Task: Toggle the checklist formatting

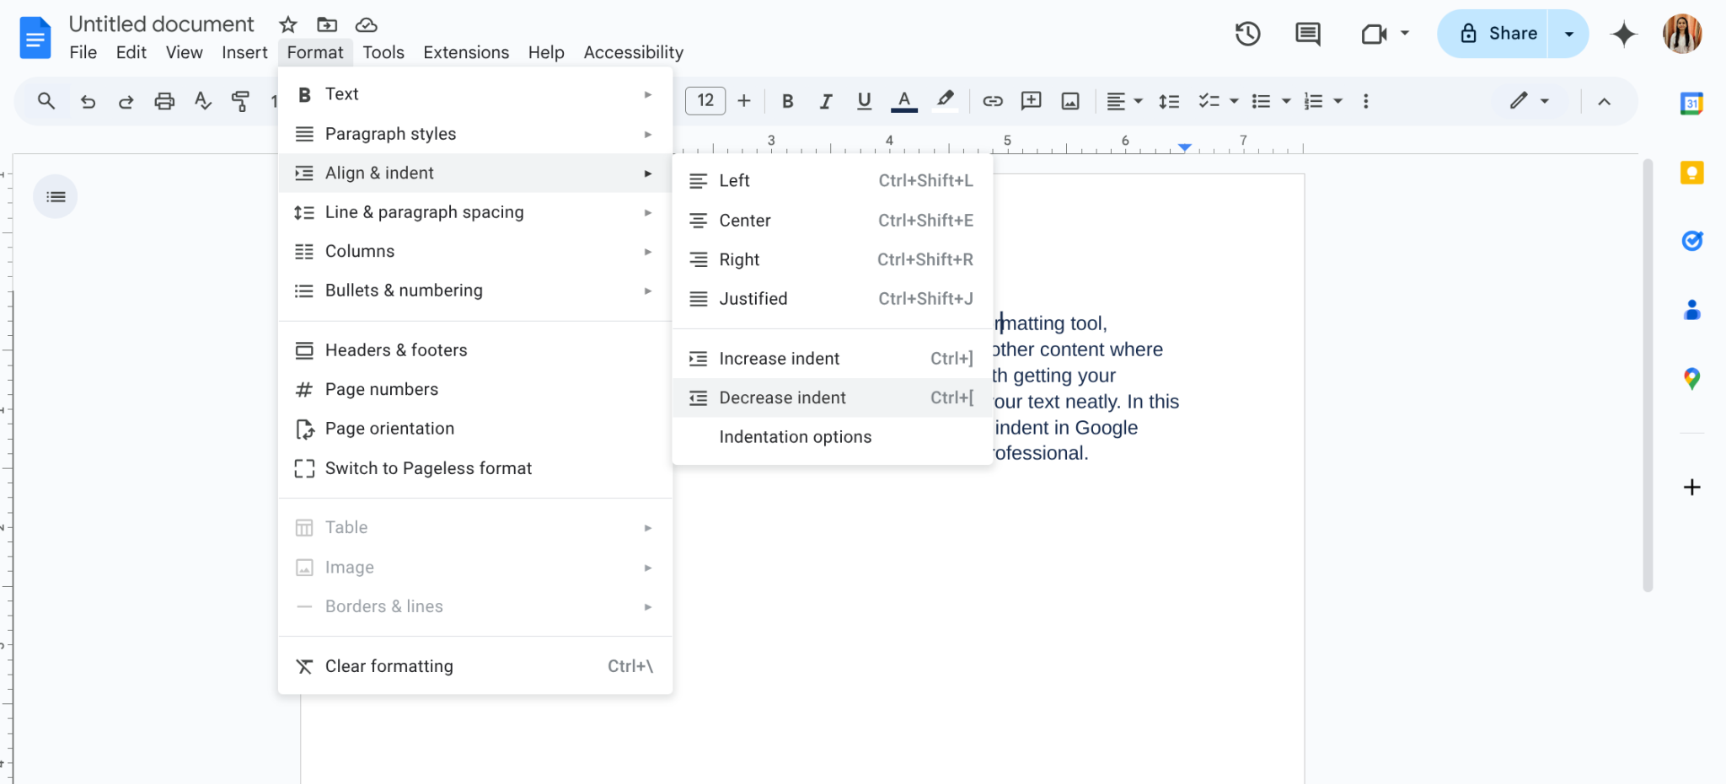Action: coord(1208,100)
